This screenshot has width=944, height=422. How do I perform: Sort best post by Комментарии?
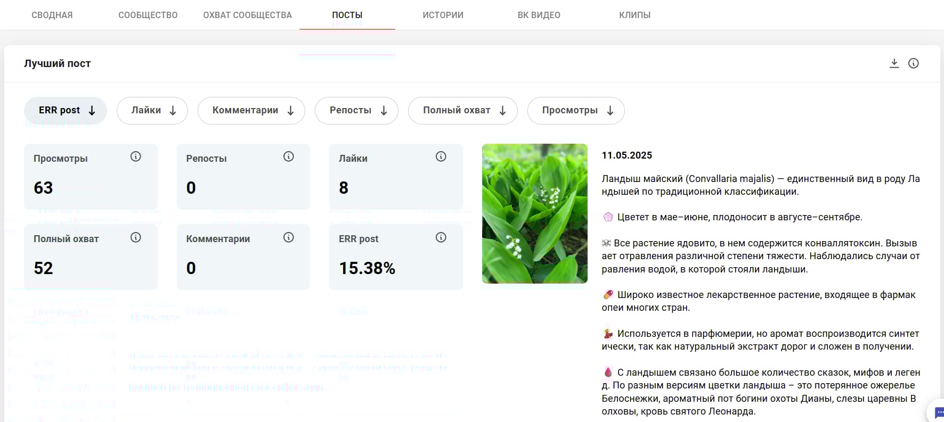coord(251,111)
